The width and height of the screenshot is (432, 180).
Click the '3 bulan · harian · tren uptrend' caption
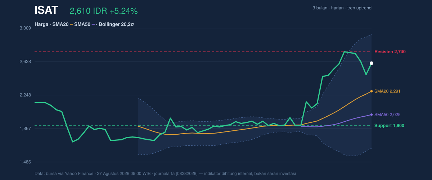click(342, 8)
